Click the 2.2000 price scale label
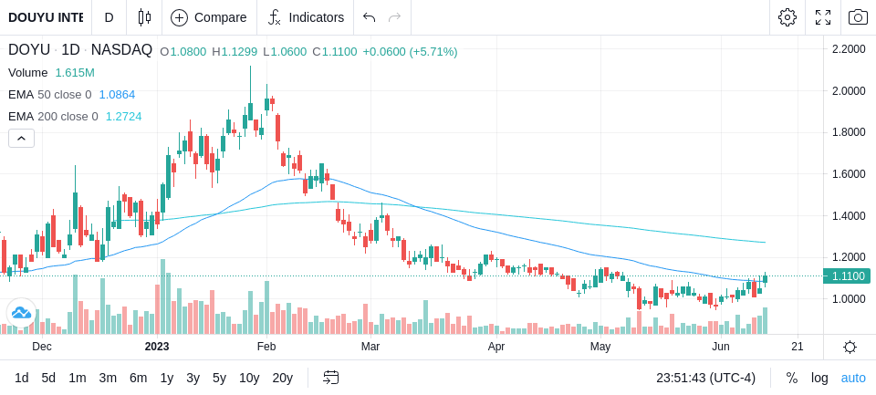Image resolution: width=876 pixels, height=395 pixels. [848, 49]
